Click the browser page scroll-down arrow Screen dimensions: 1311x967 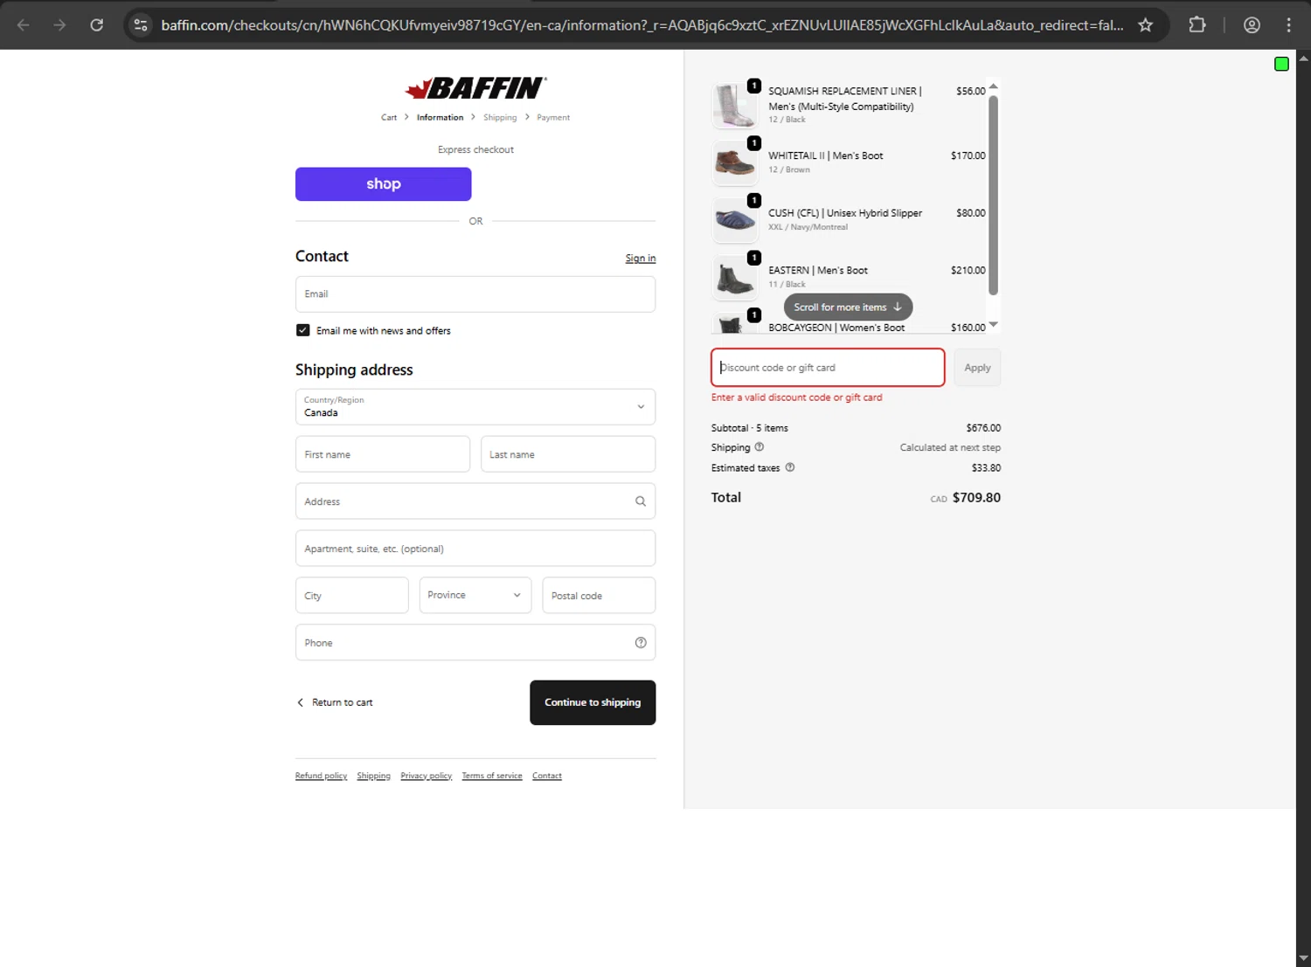coord(1303,959)
